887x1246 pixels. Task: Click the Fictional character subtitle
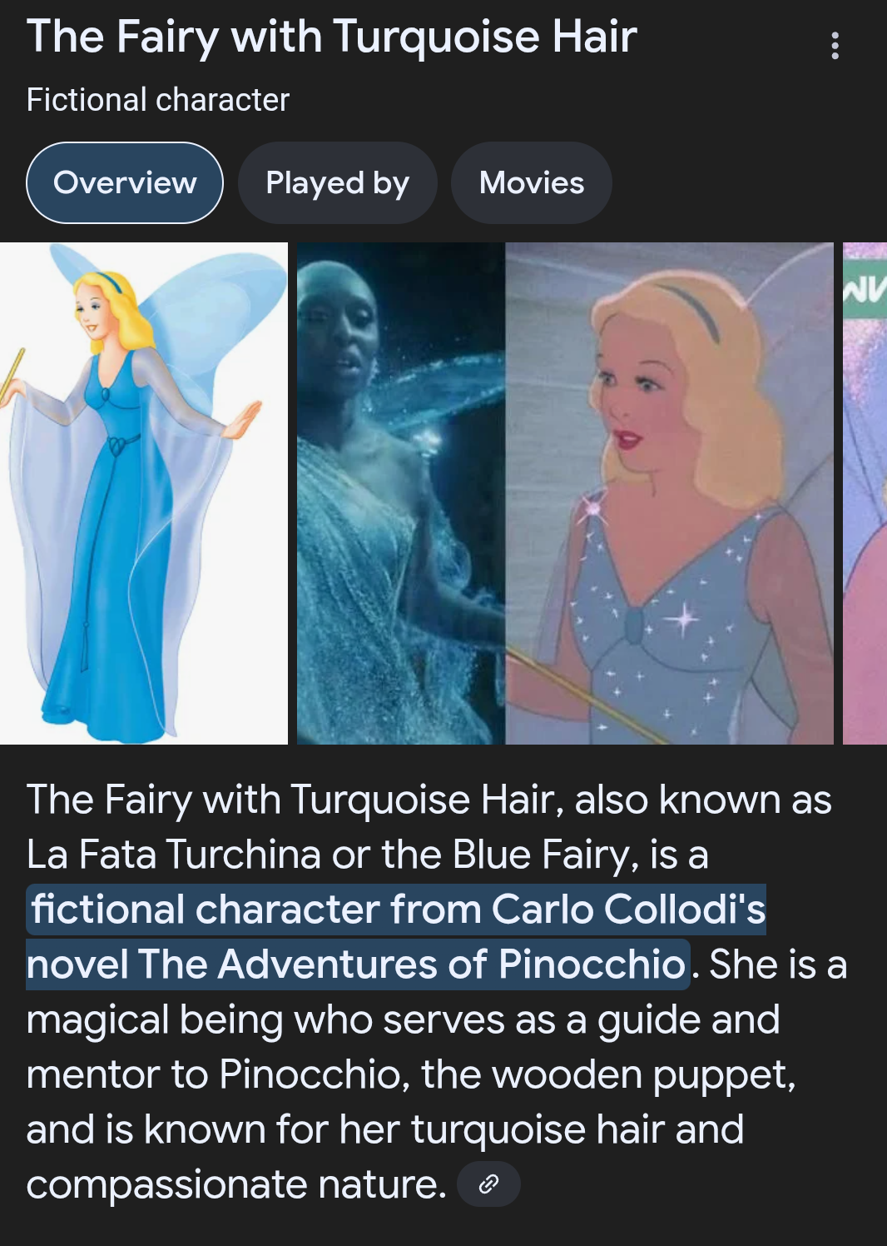tap(158, 100)
